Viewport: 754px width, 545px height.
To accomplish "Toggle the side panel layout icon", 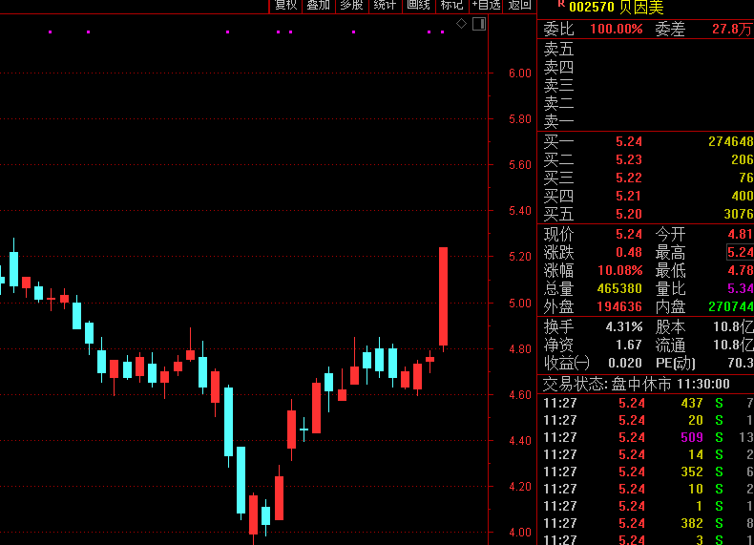I will (x=479, y=23).
